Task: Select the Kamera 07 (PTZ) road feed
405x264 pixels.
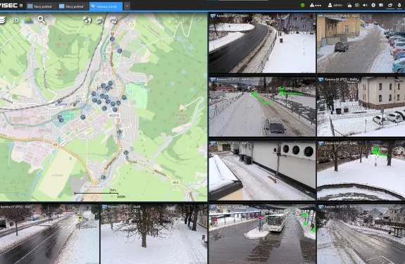Action: [49, 234]
